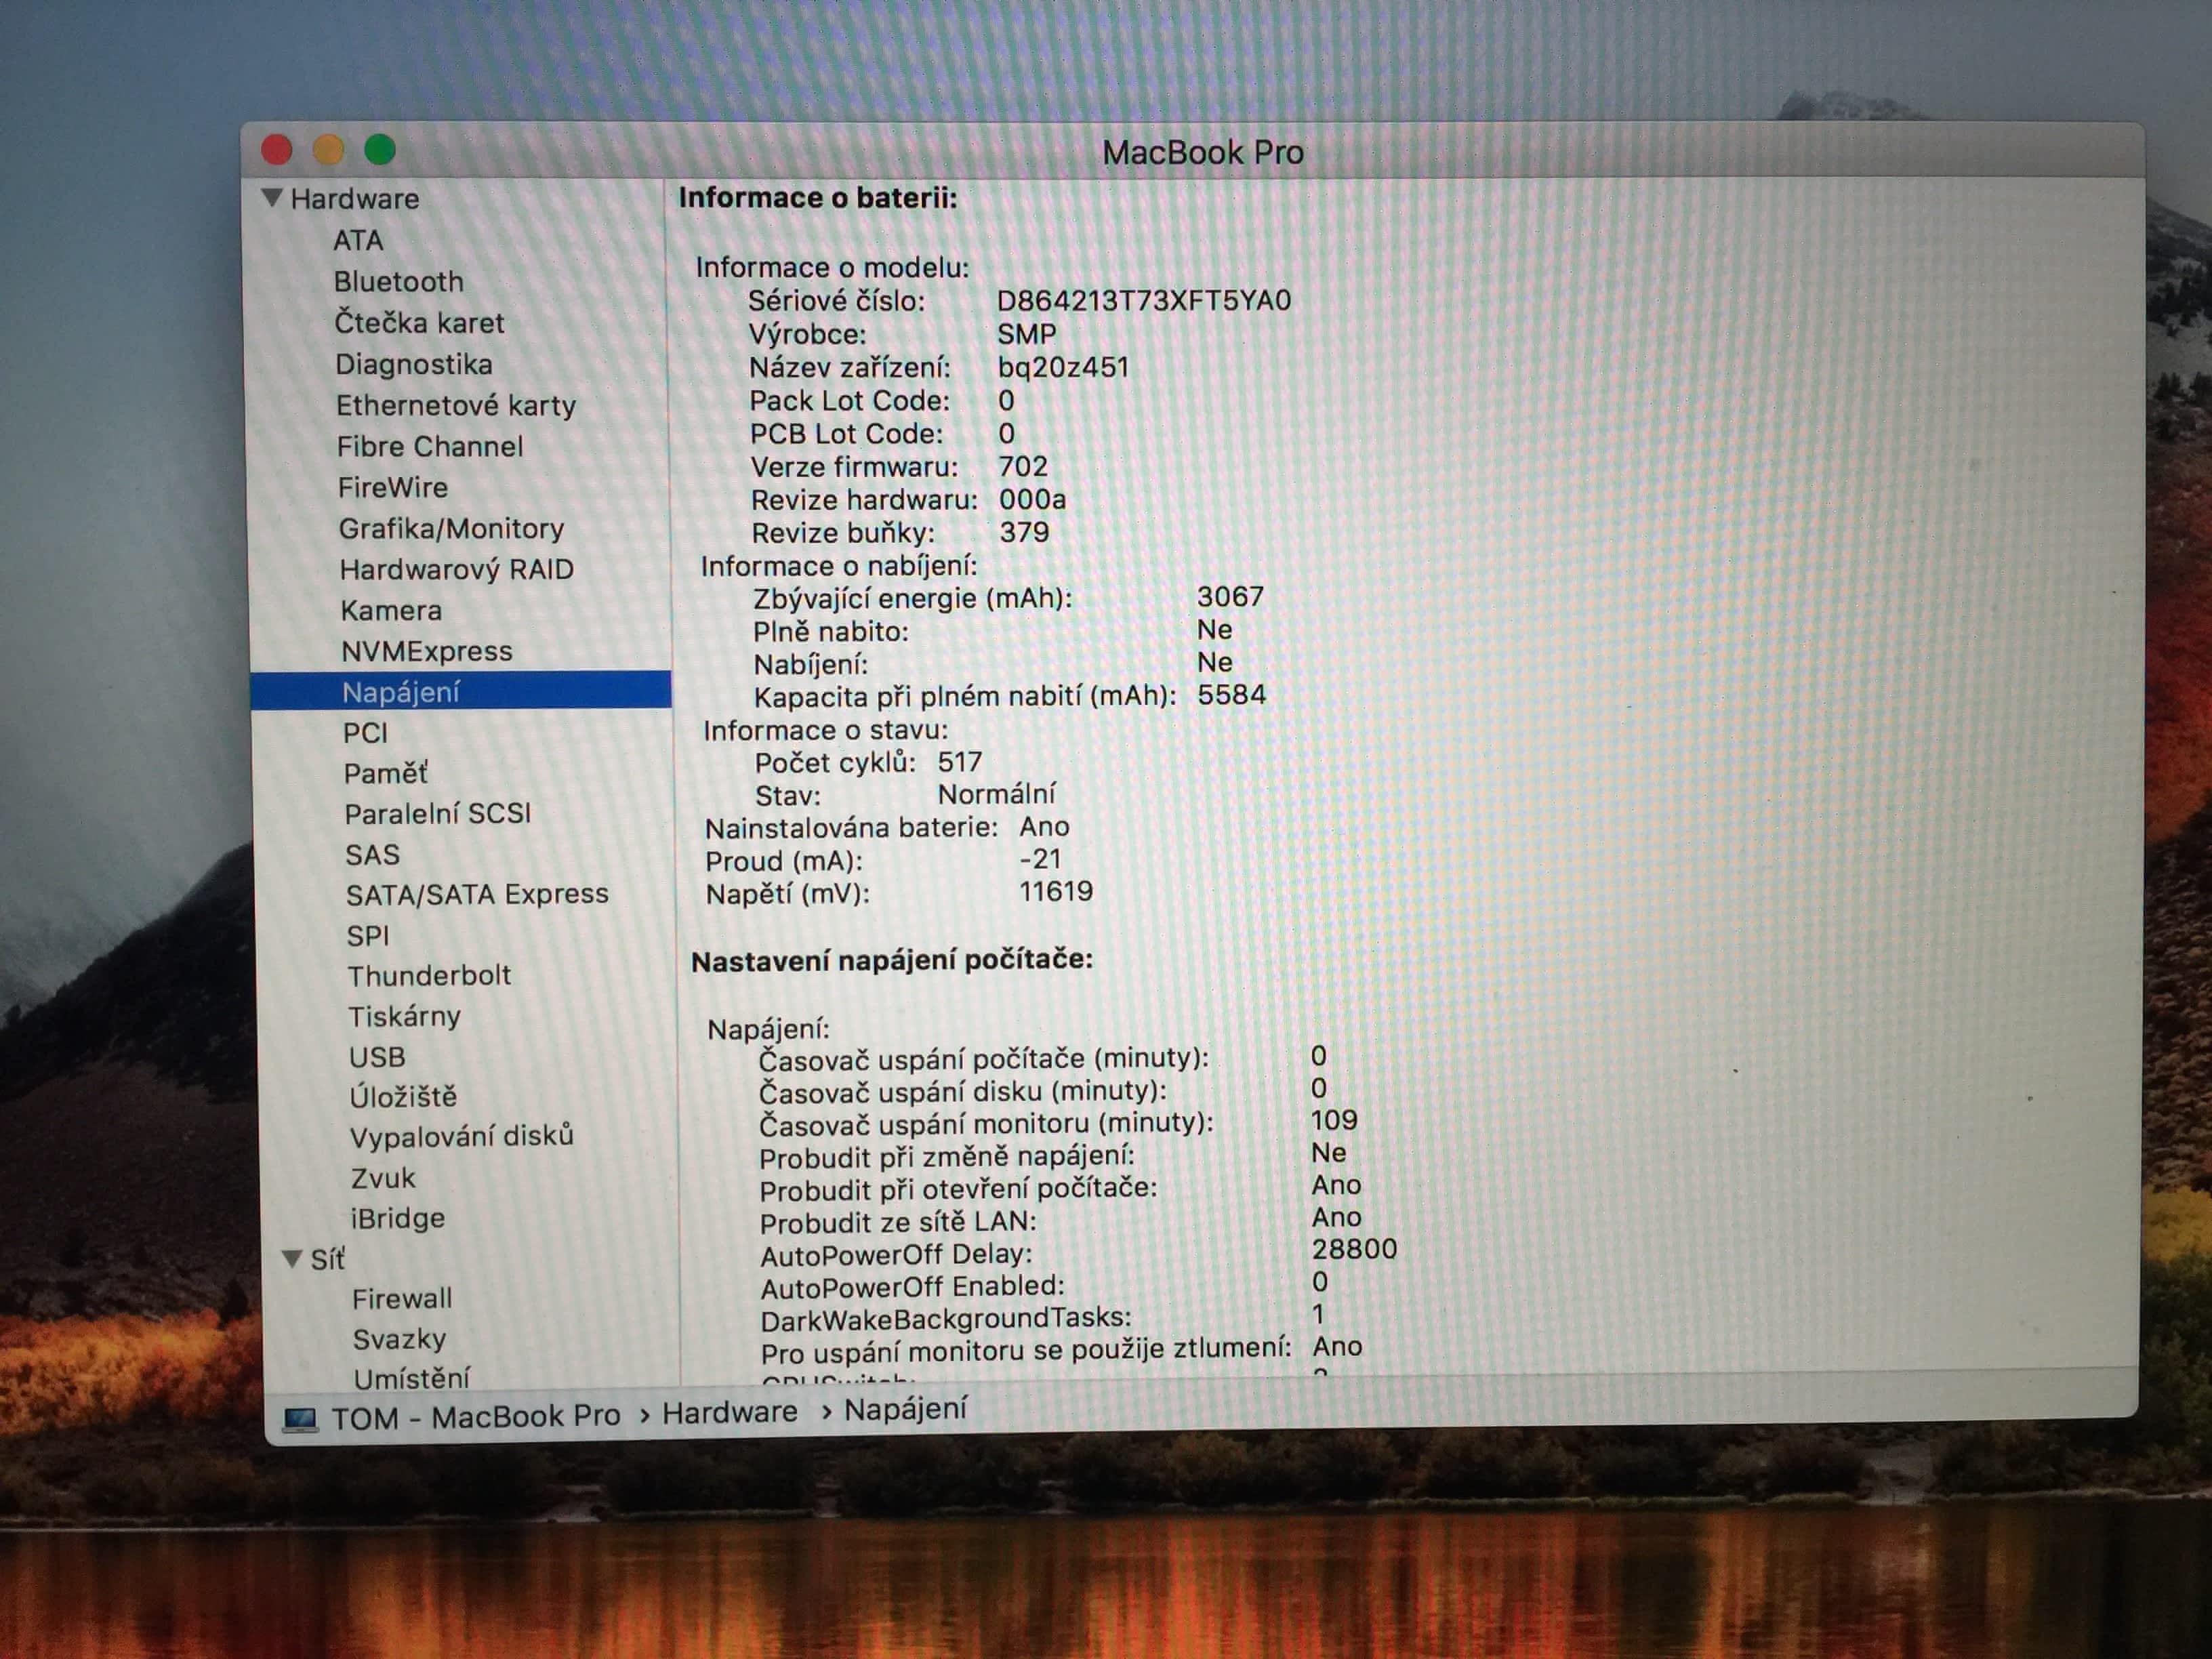Click TOM - MacBook Pro path item
The width and height of the screenshot is (2212, 1659).
[475, 1417]
